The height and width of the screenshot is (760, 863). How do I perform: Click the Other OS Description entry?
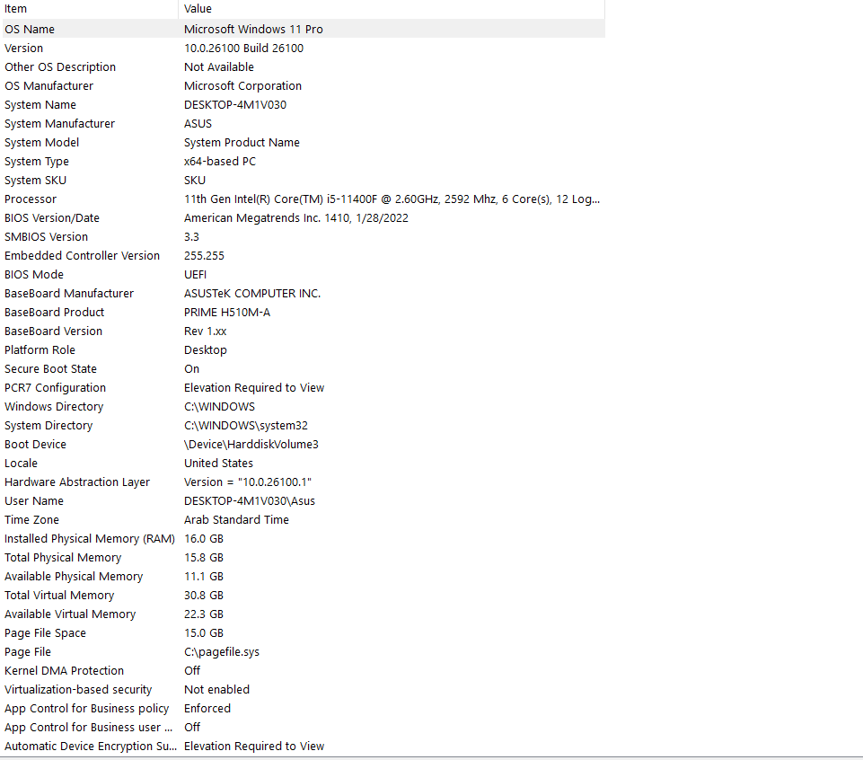[60, 67]
